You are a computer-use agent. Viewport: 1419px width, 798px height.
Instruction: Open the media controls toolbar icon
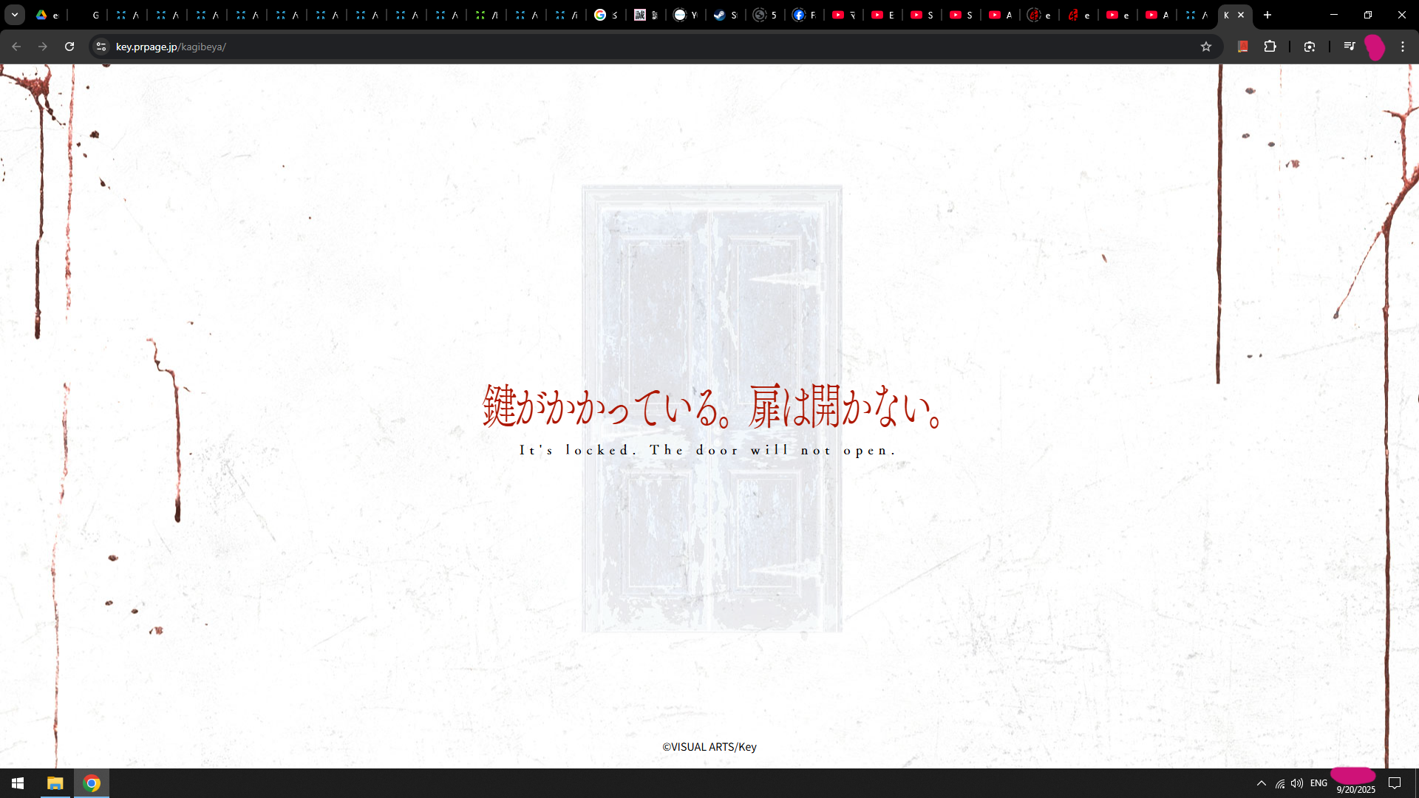(x=1350, y=47)
